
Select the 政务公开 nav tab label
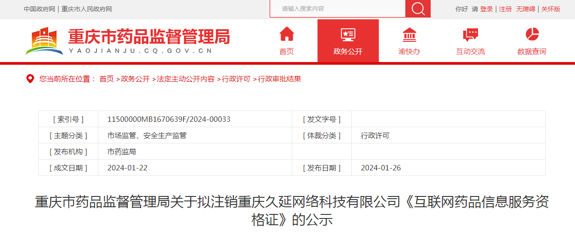[x=348, y=52]
